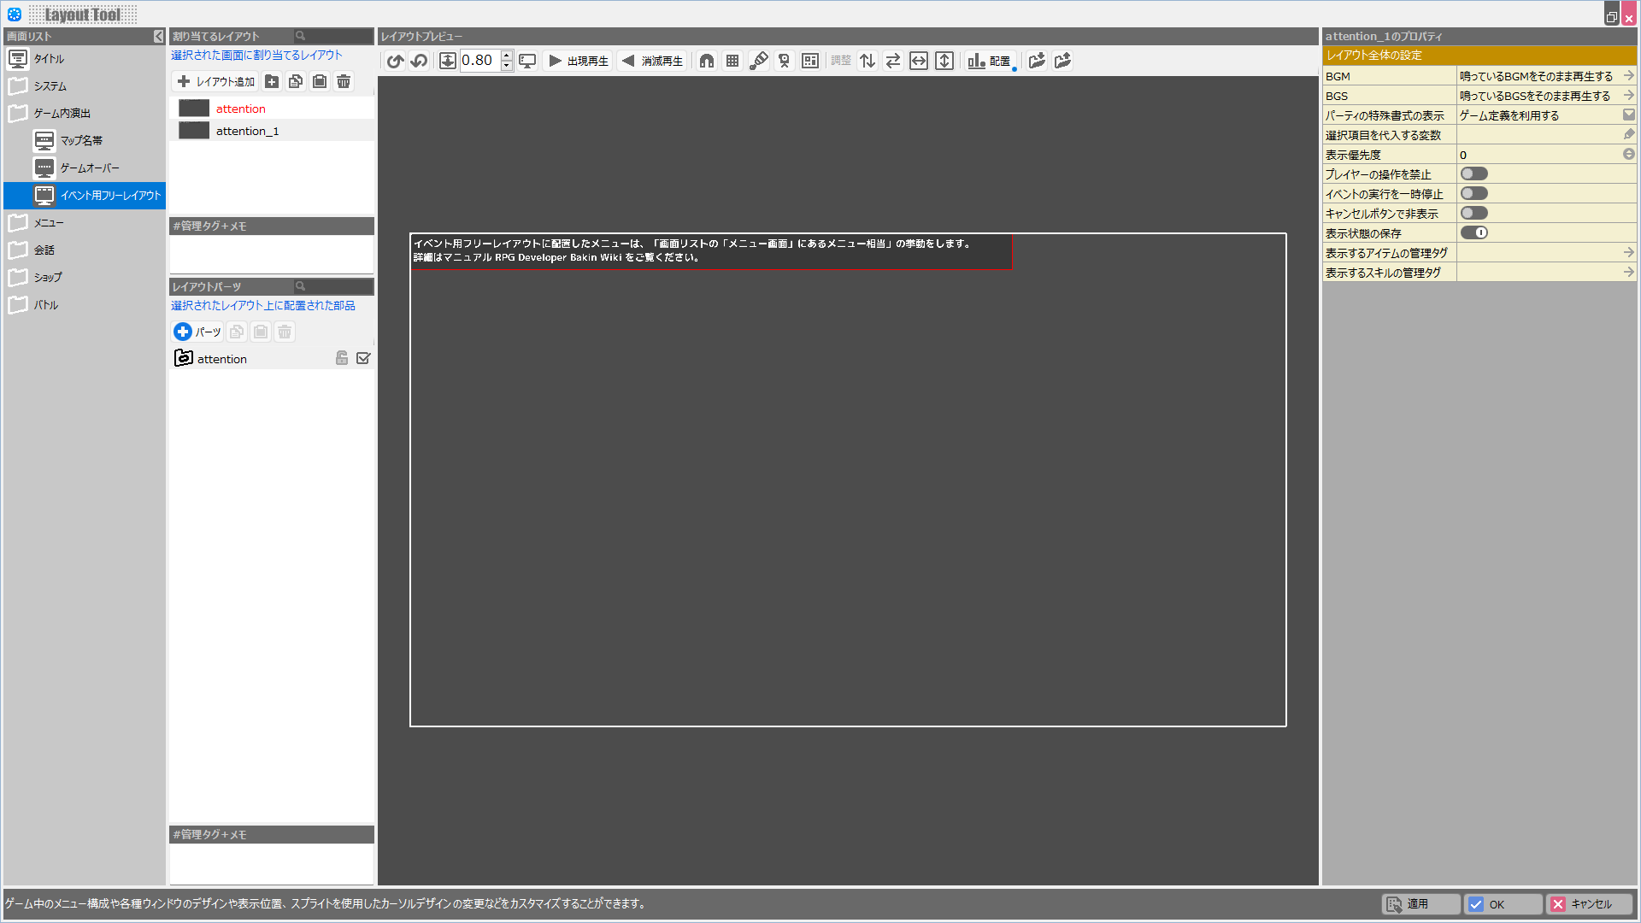1641x923 pixels.
Task: Click the zoom scale up stepper arrow
Action: 507,56
